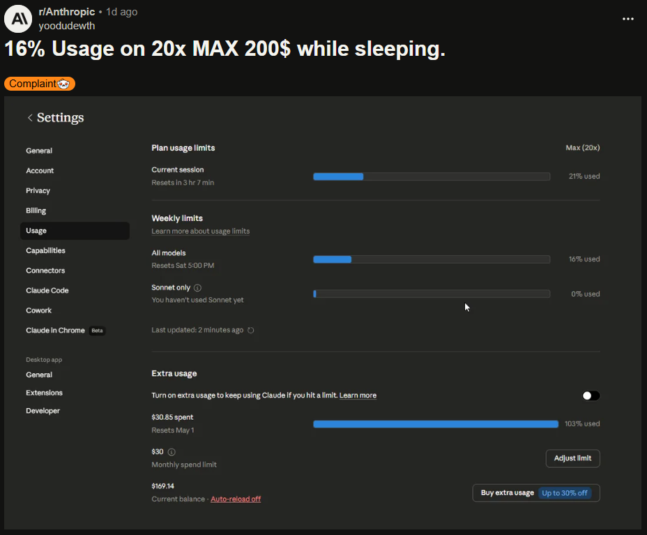The image size is (647, 535).
Task: Click the Auto-reload off link
Action: tap(236, 499)
